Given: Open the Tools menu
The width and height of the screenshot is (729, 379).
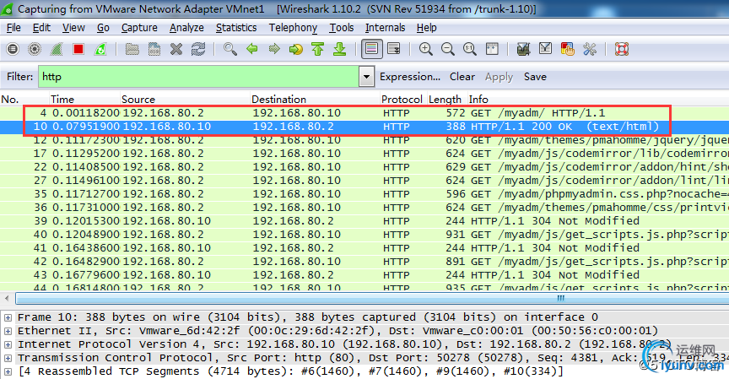Looking at the screenshot, I should tap(342, 28).
